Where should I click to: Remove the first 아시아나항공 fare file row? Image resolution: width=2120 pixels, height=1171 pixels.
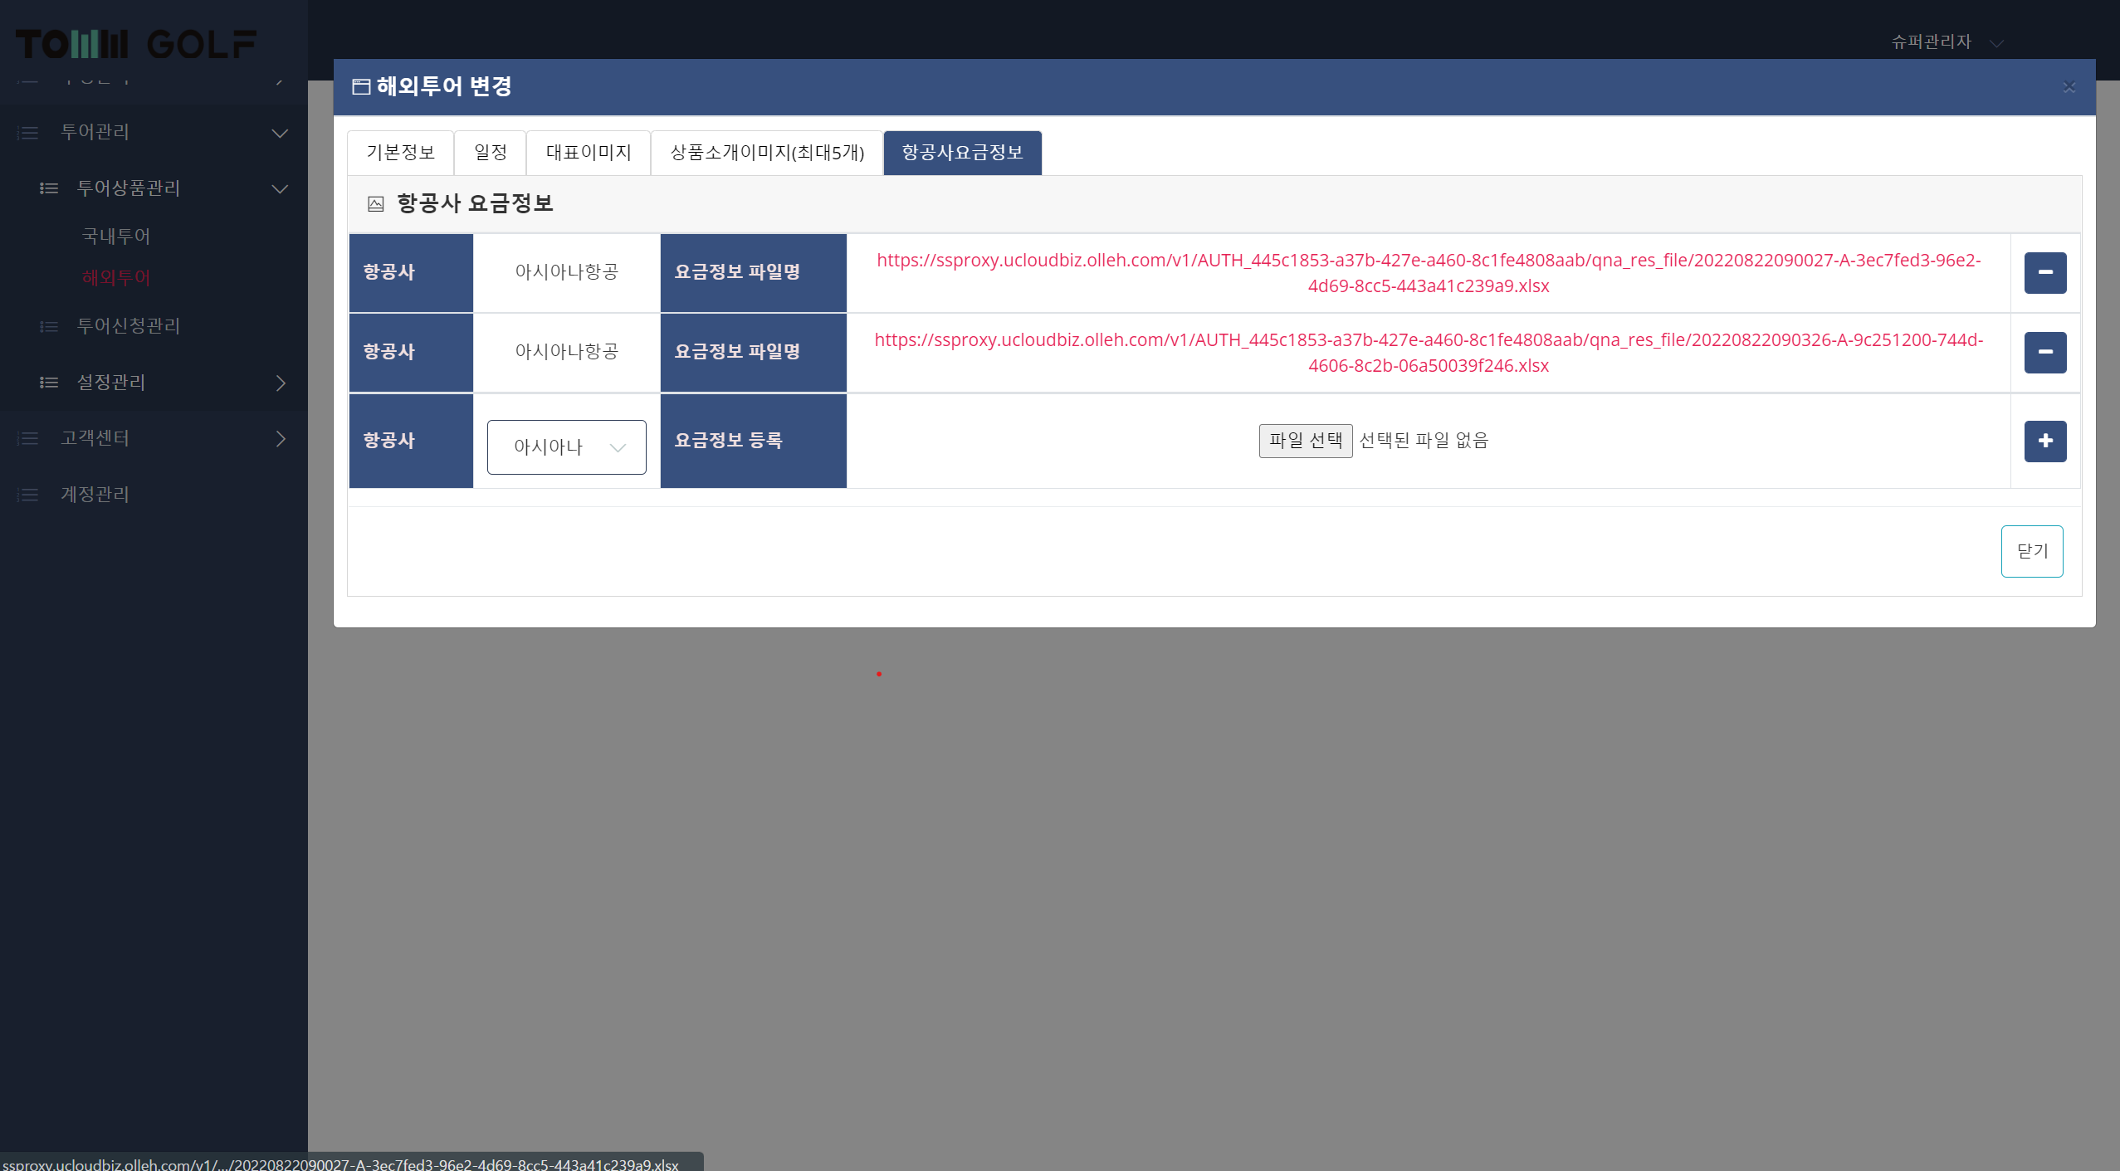pos(2044,272)
